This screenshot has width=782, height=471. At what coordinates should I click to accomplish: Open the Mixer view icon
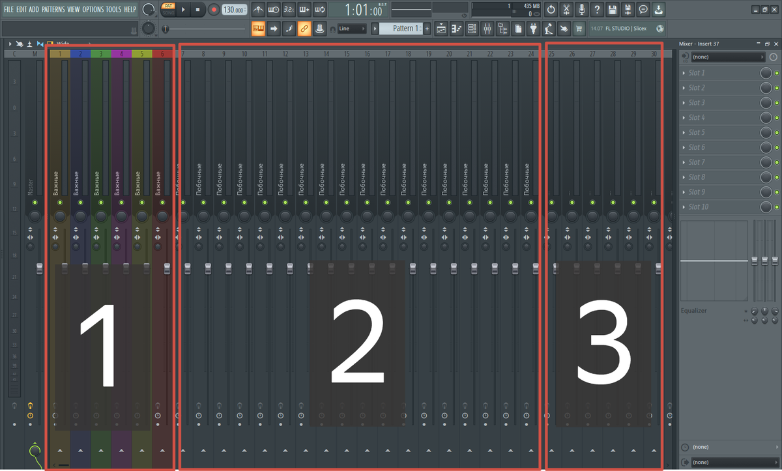487,29
